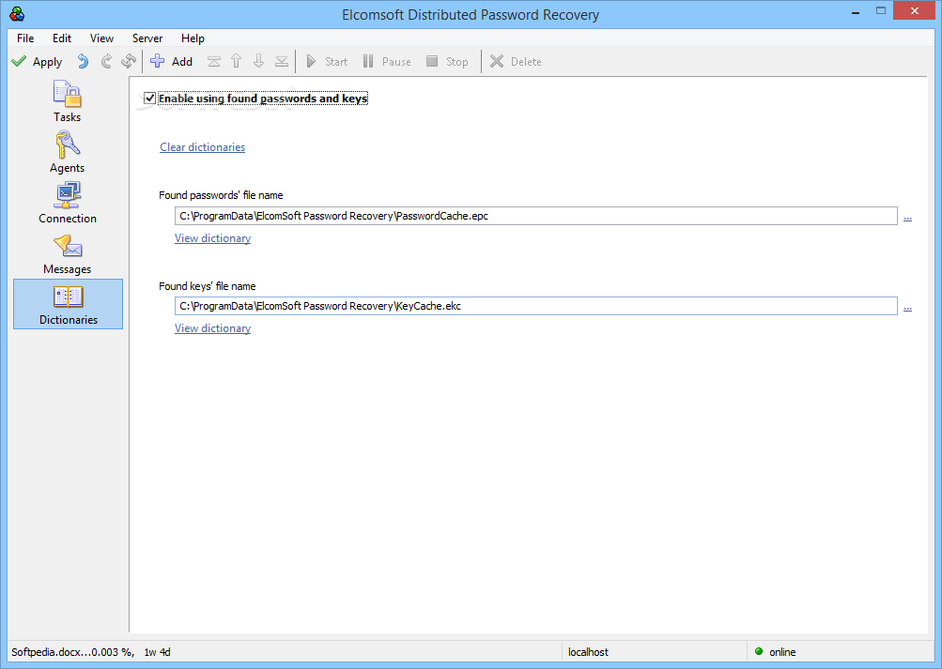Viewport: 942px width, 669px height.
Task: Click the Add plus button
Action: (171, 61)
